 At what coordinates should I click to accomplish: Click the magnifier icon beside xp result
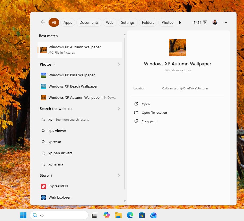pos(43,120)
